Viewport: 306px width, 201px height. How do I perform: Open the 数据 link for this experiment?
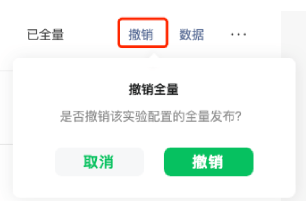pos(191,34)
